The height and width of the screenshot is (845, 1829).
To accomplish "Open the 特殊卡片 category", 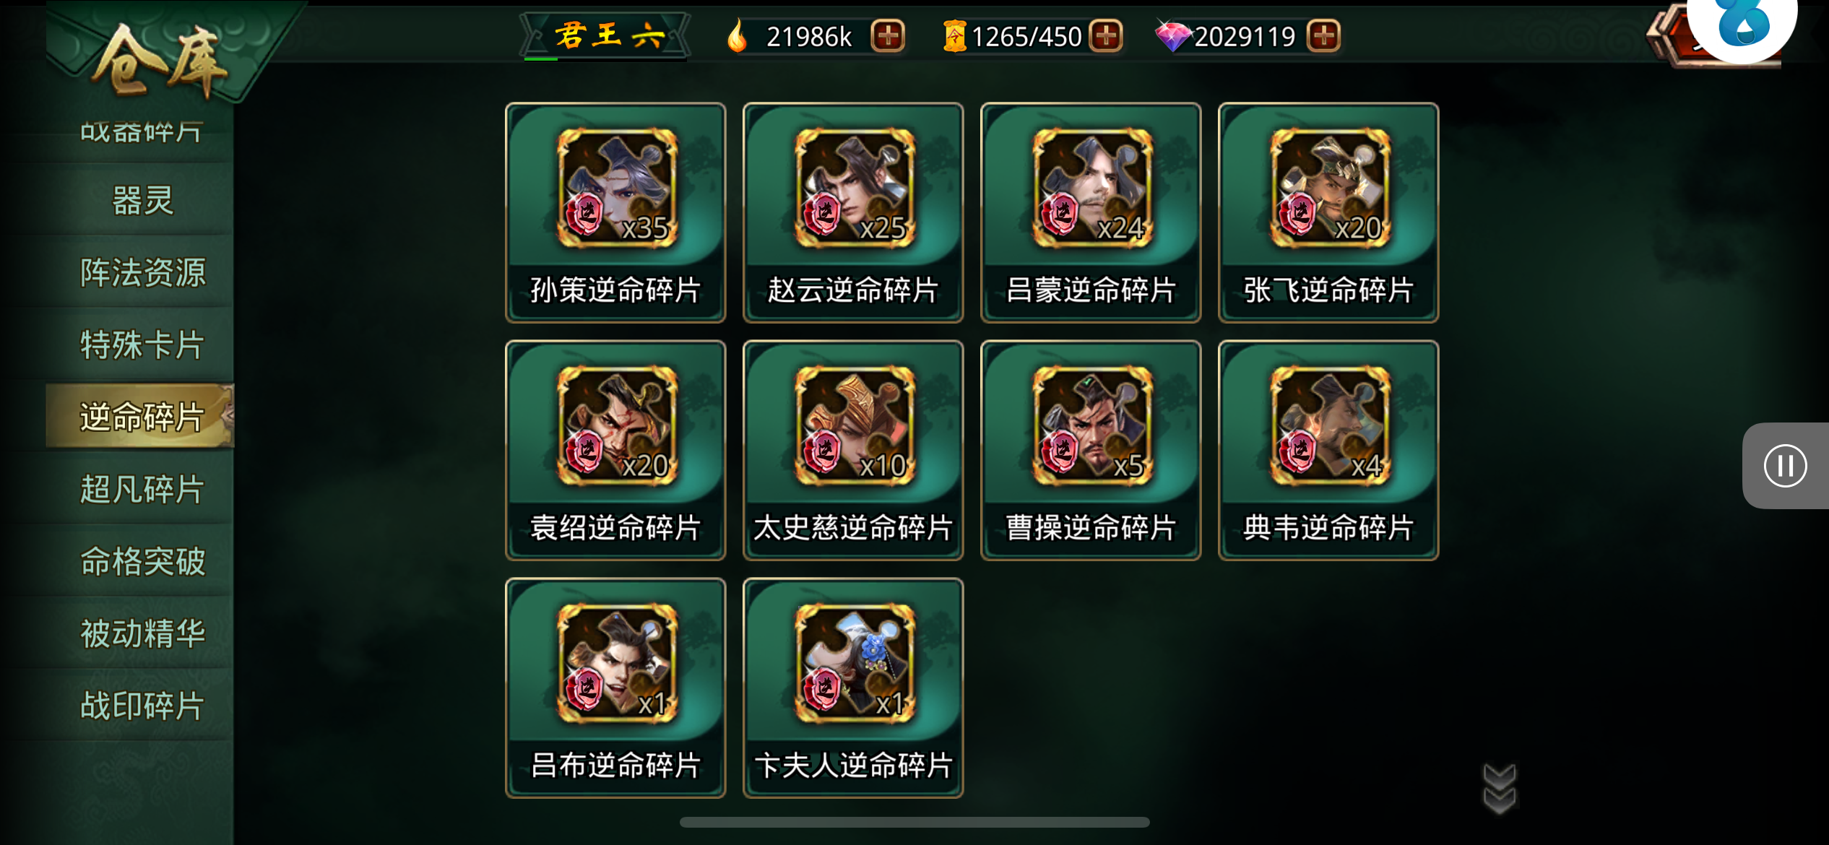I will pos(142,344).
